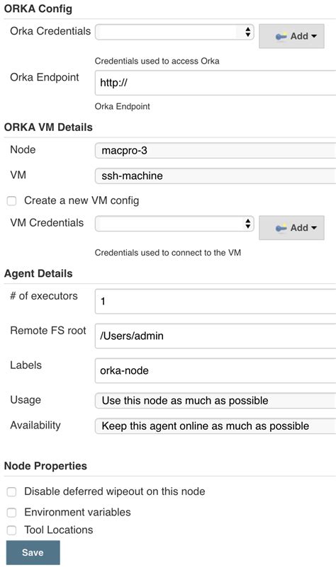The width and height of the screenshot is (336, 575).
Task: Open the Node dropdown showing macpro-3
Action: [x=215, y=150]
